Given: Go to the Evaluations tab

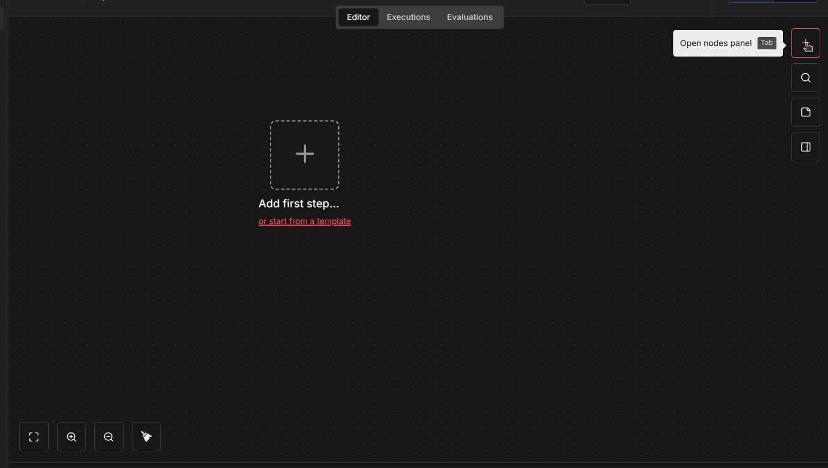Looking at the screenshot, I should 469,17.
